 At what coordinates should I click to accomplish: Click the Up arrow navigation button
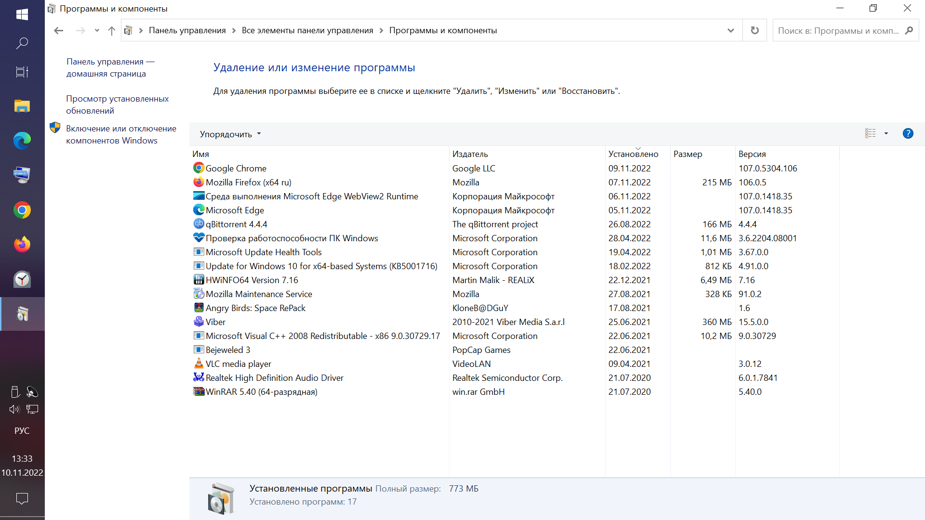[x=112, y=31]
